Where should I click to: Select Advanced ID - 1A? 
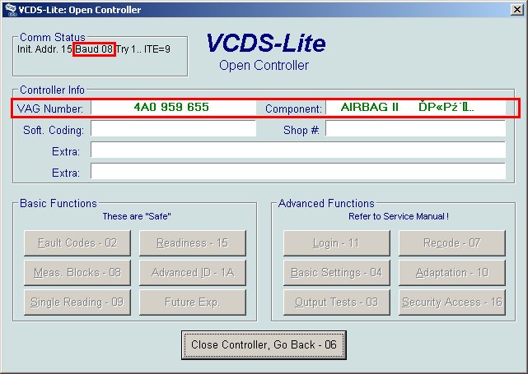pyautogui.click(x=193, y=273)
